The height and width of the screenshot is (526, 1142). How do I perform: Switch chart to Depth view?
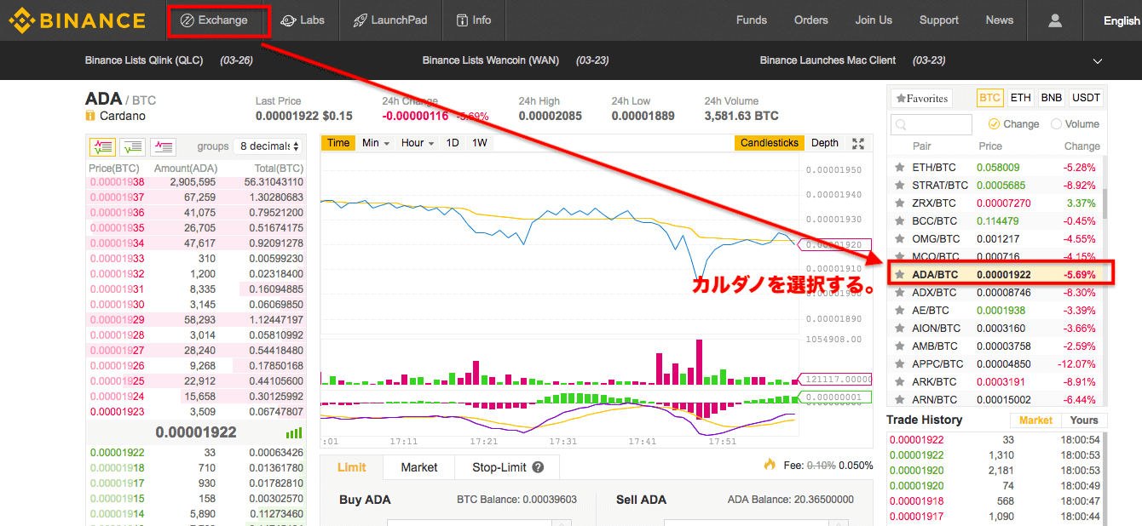(x=825, y=143)
